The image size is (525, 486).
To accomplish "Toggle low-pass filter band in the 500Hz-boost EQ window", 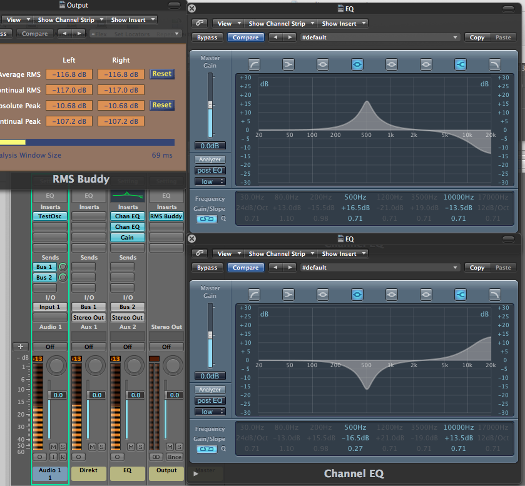I will [495, 64].
